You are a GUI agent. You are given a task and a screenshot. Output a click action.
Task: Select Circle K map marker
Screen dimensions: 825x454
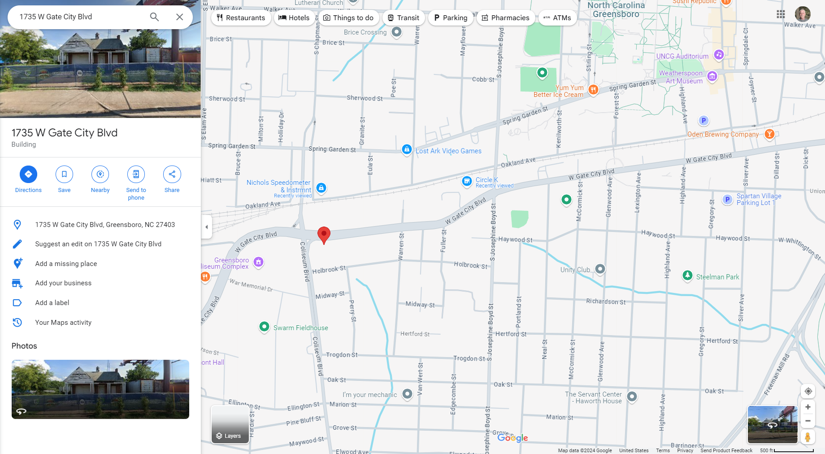coord(467,181)
